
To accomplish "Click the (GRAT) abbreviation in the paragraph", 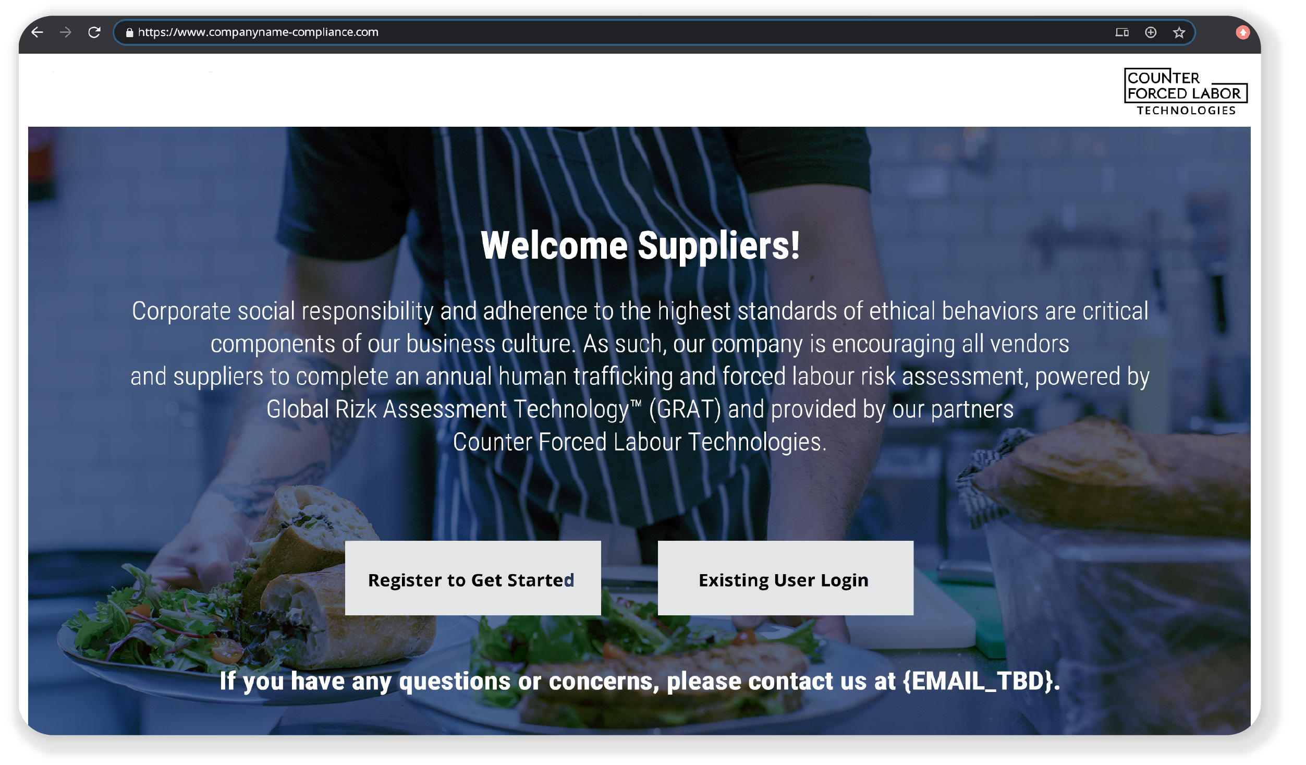I will coord(685,409).
